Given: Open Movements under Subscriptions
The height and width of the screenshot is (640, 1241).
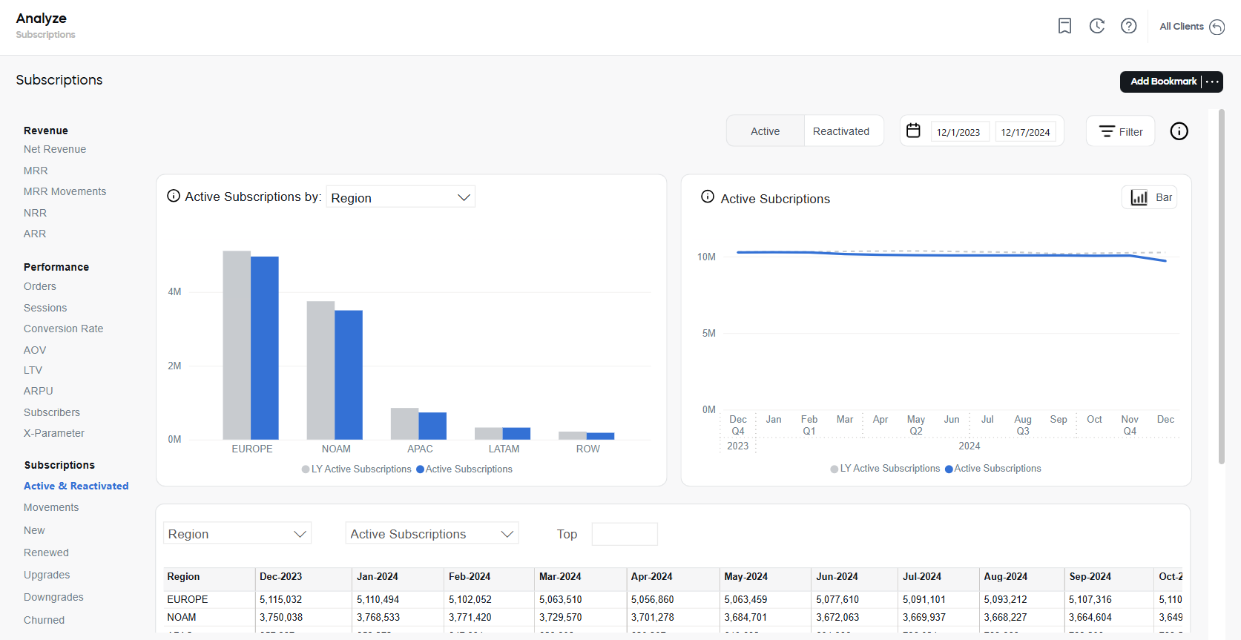Looking at the screenshot, I should 51,507.
